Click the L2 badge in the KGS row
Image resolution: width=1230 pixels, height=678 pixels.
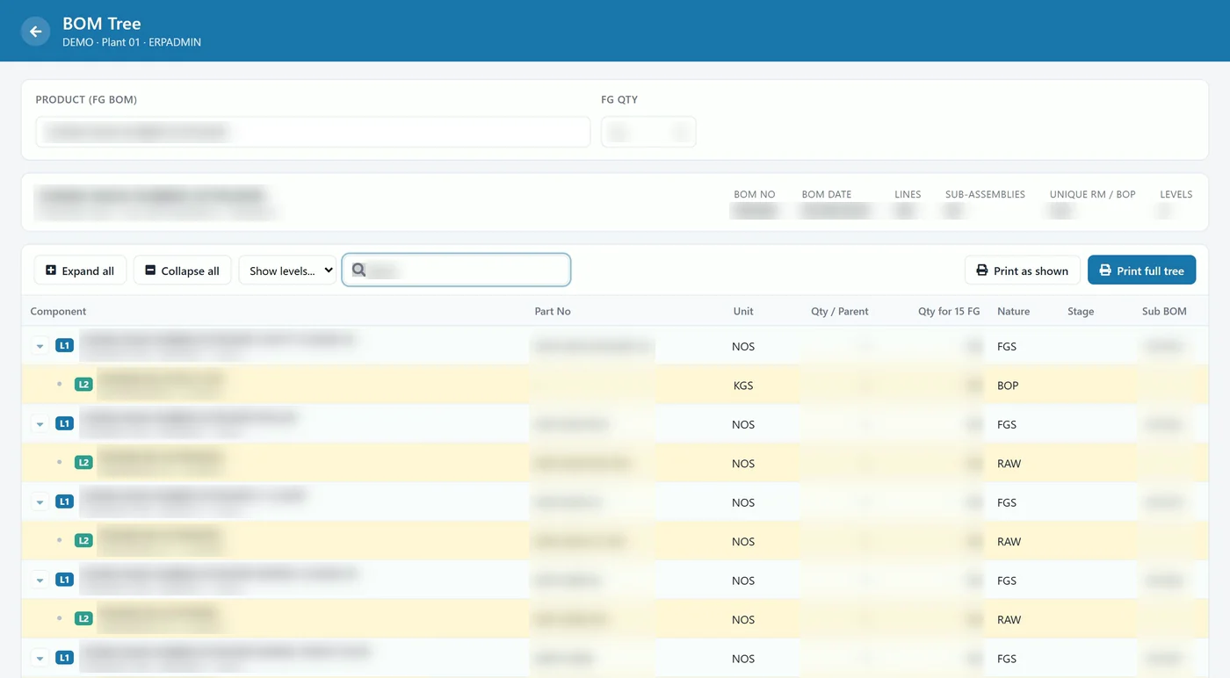(83, 384)
